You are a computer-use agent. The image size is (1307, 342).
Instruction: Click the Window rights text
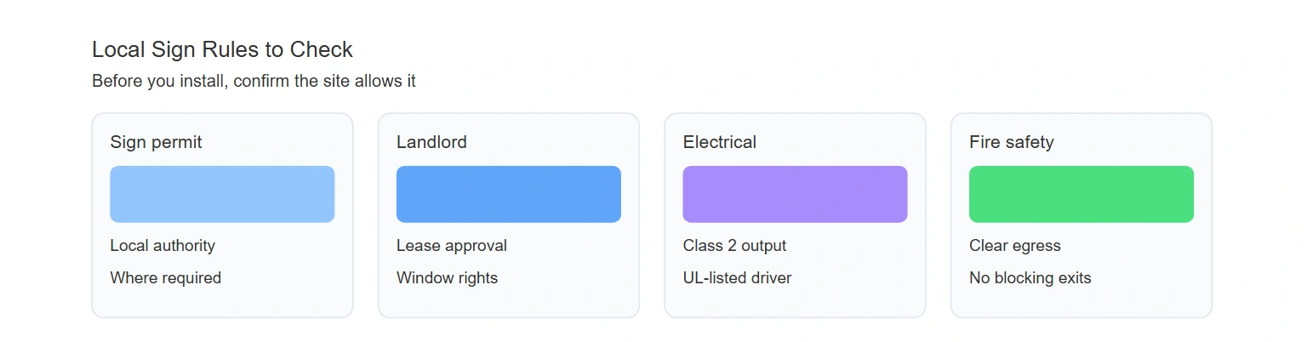click(x=448, y=278)
